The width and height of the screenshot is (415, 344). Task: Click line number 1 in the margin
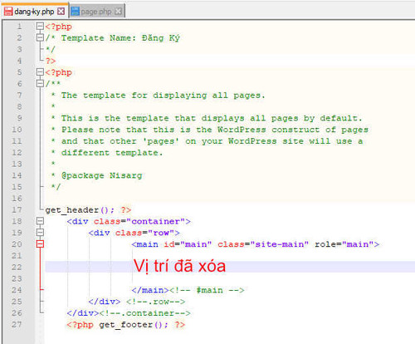tap(19, 27)
